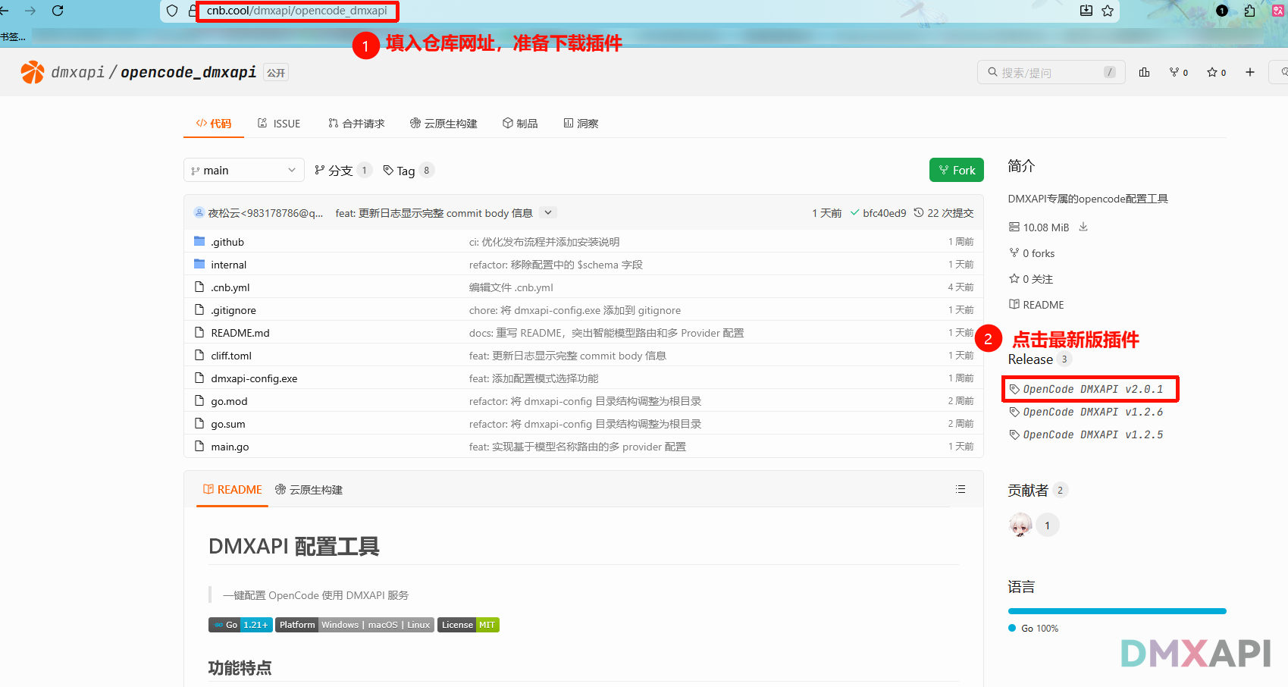Image resolution: width=1288 pixels, height=687 pixels.
Task: Download the repository via download icon
Action: tap(1083, 227)
